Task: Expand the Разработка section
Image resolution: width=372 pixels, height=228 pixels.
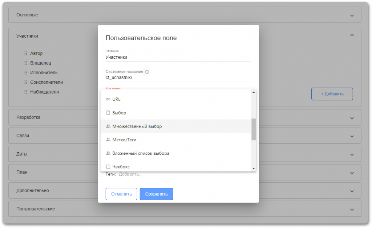Action: point(352,118)
